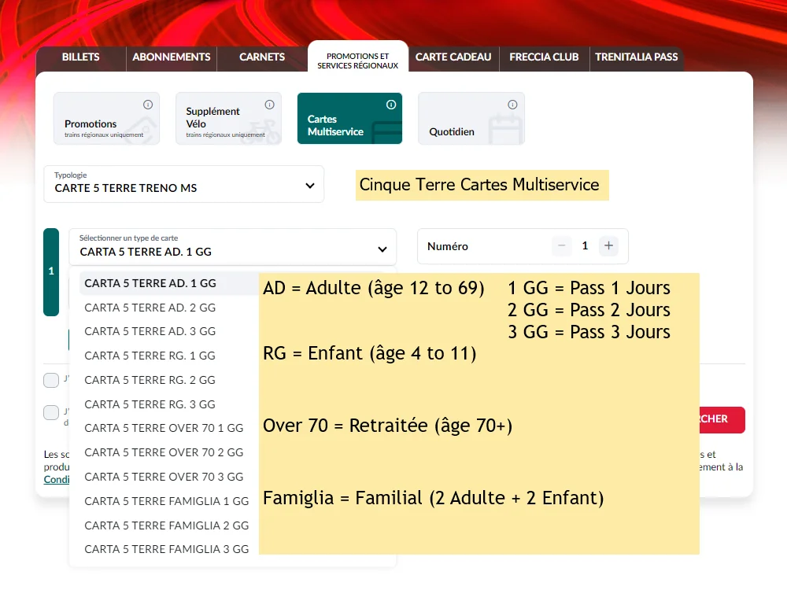
Task: Tick the second checkbox below card list
Action: [51, 413]
